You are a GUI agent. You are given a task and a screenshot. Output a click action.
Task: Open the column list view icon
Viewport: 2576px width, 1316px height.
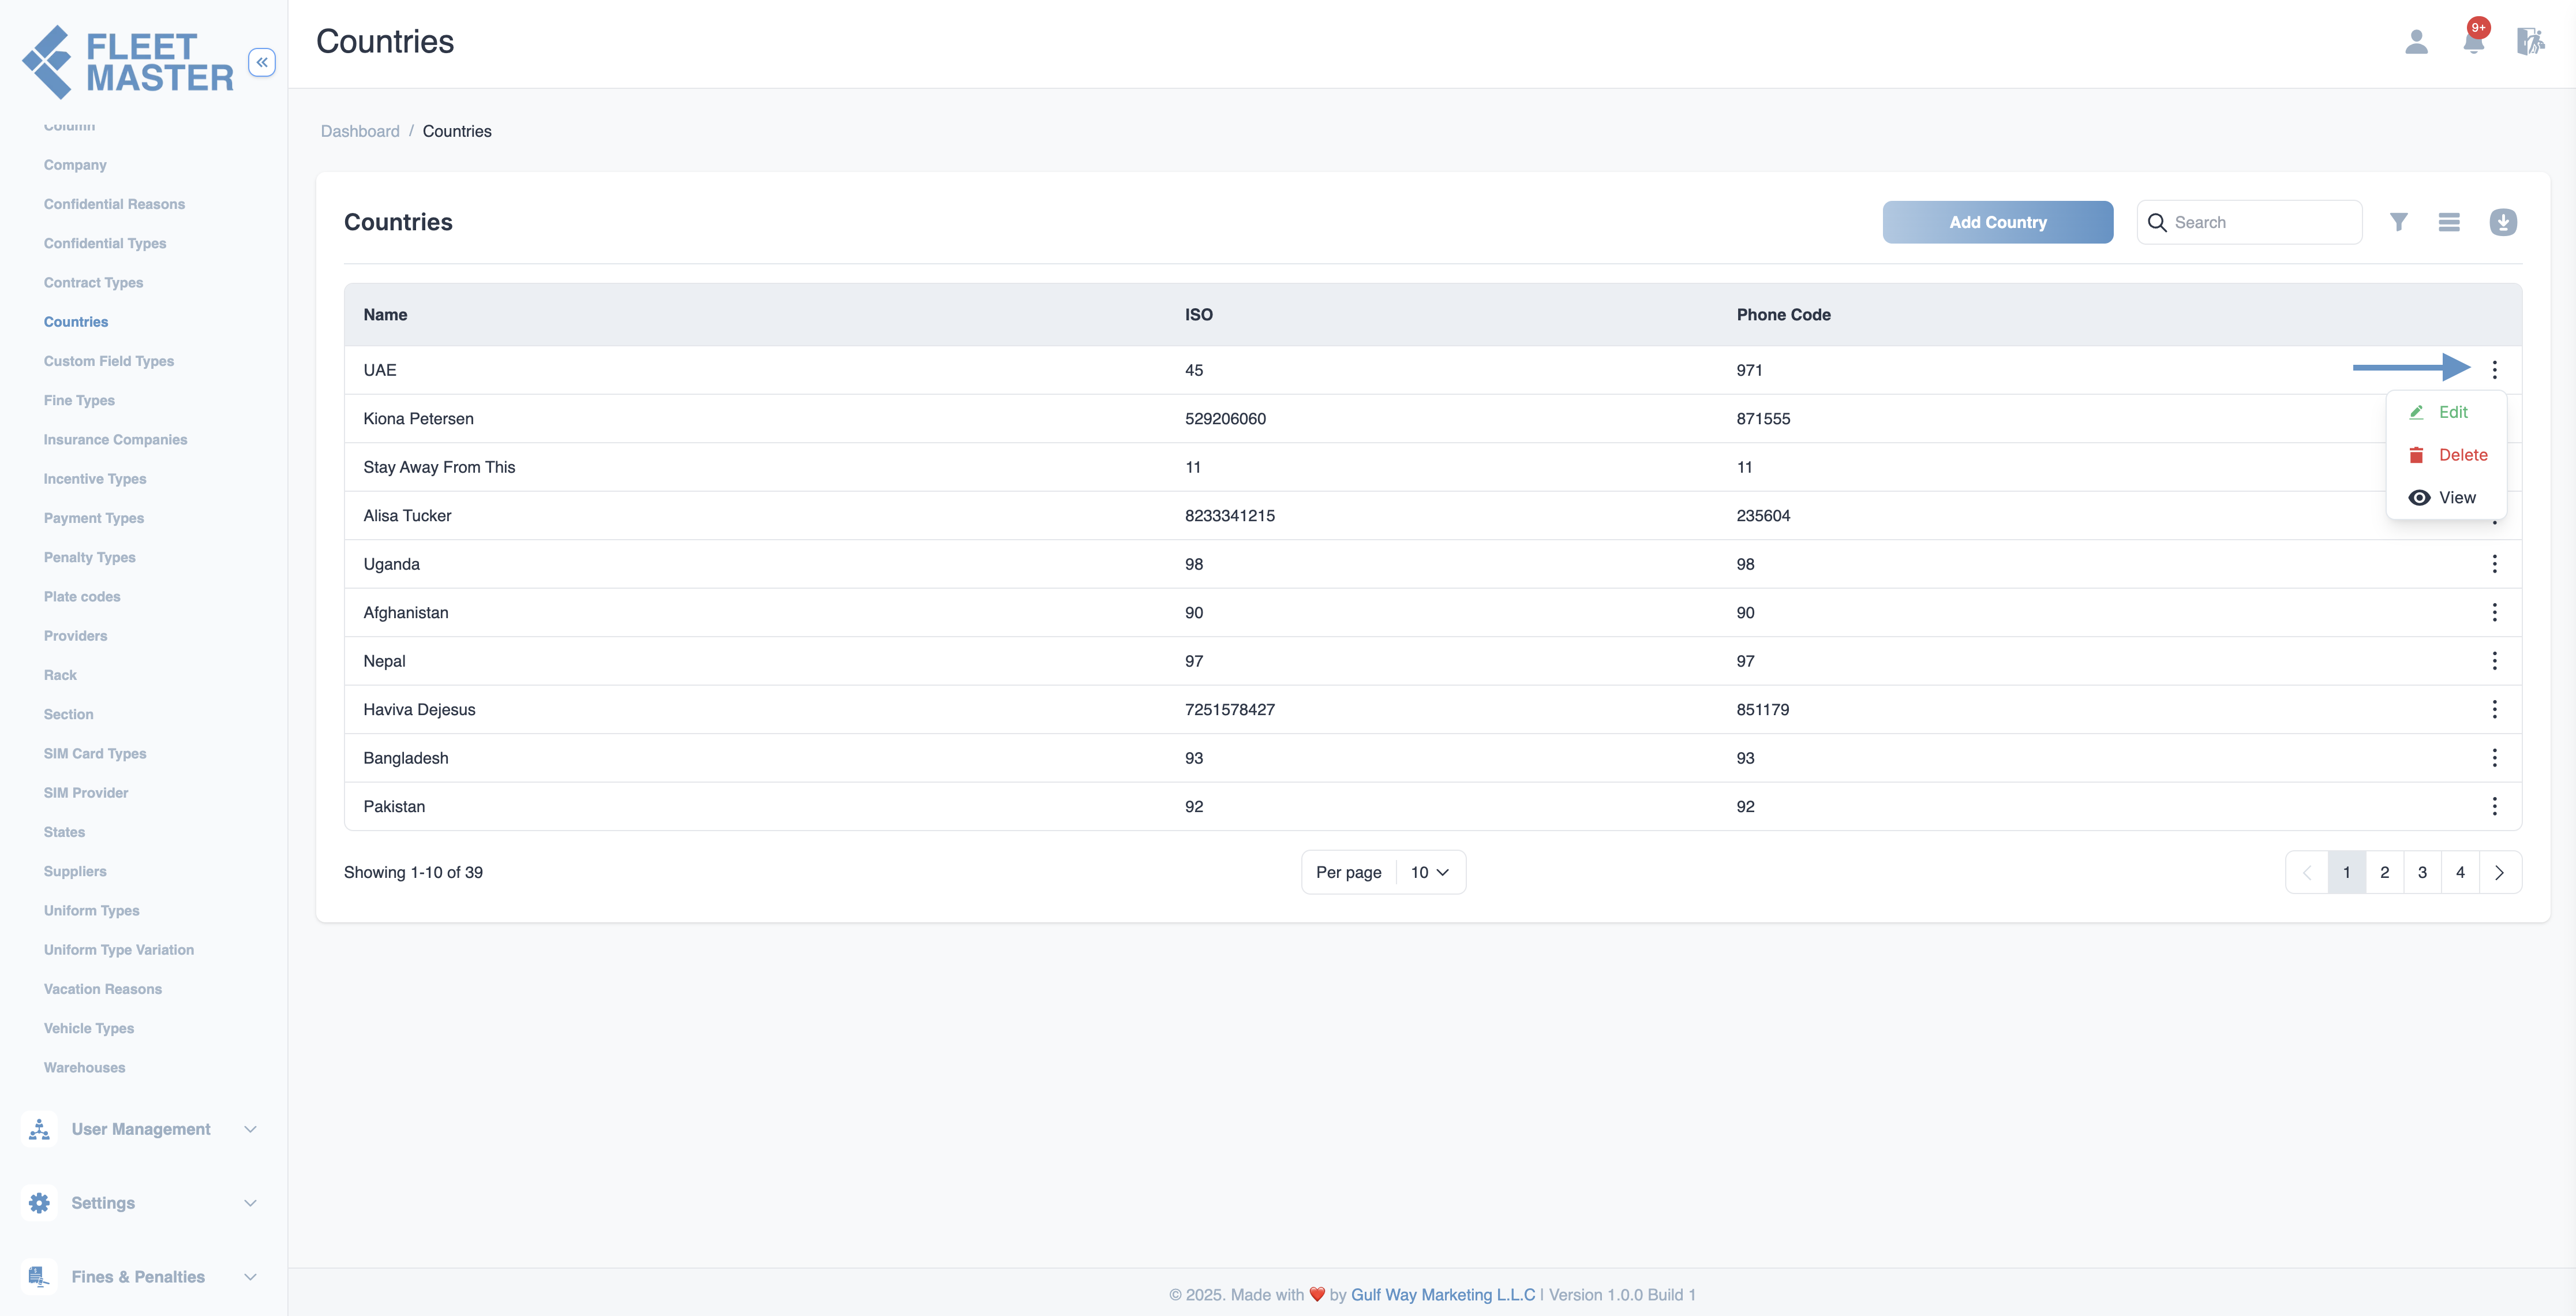[x=2449, y=222]
